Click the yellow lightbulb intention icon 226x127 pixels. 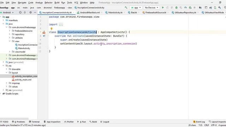pyautogui.click(x=52, y=29)
